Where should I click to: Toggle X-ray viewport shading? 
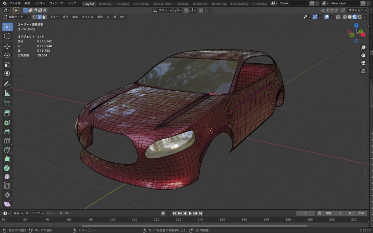[338, 17]
